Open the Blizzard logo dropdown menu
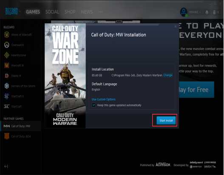 [x=20, y=11]
